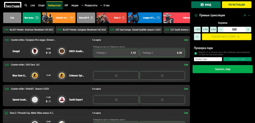Toggle the Live games filter tile
255x123 pixels.
coord(12,18)
